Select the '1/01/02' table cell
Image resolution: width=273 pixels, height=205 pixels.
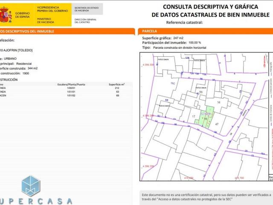pos(71,96)
